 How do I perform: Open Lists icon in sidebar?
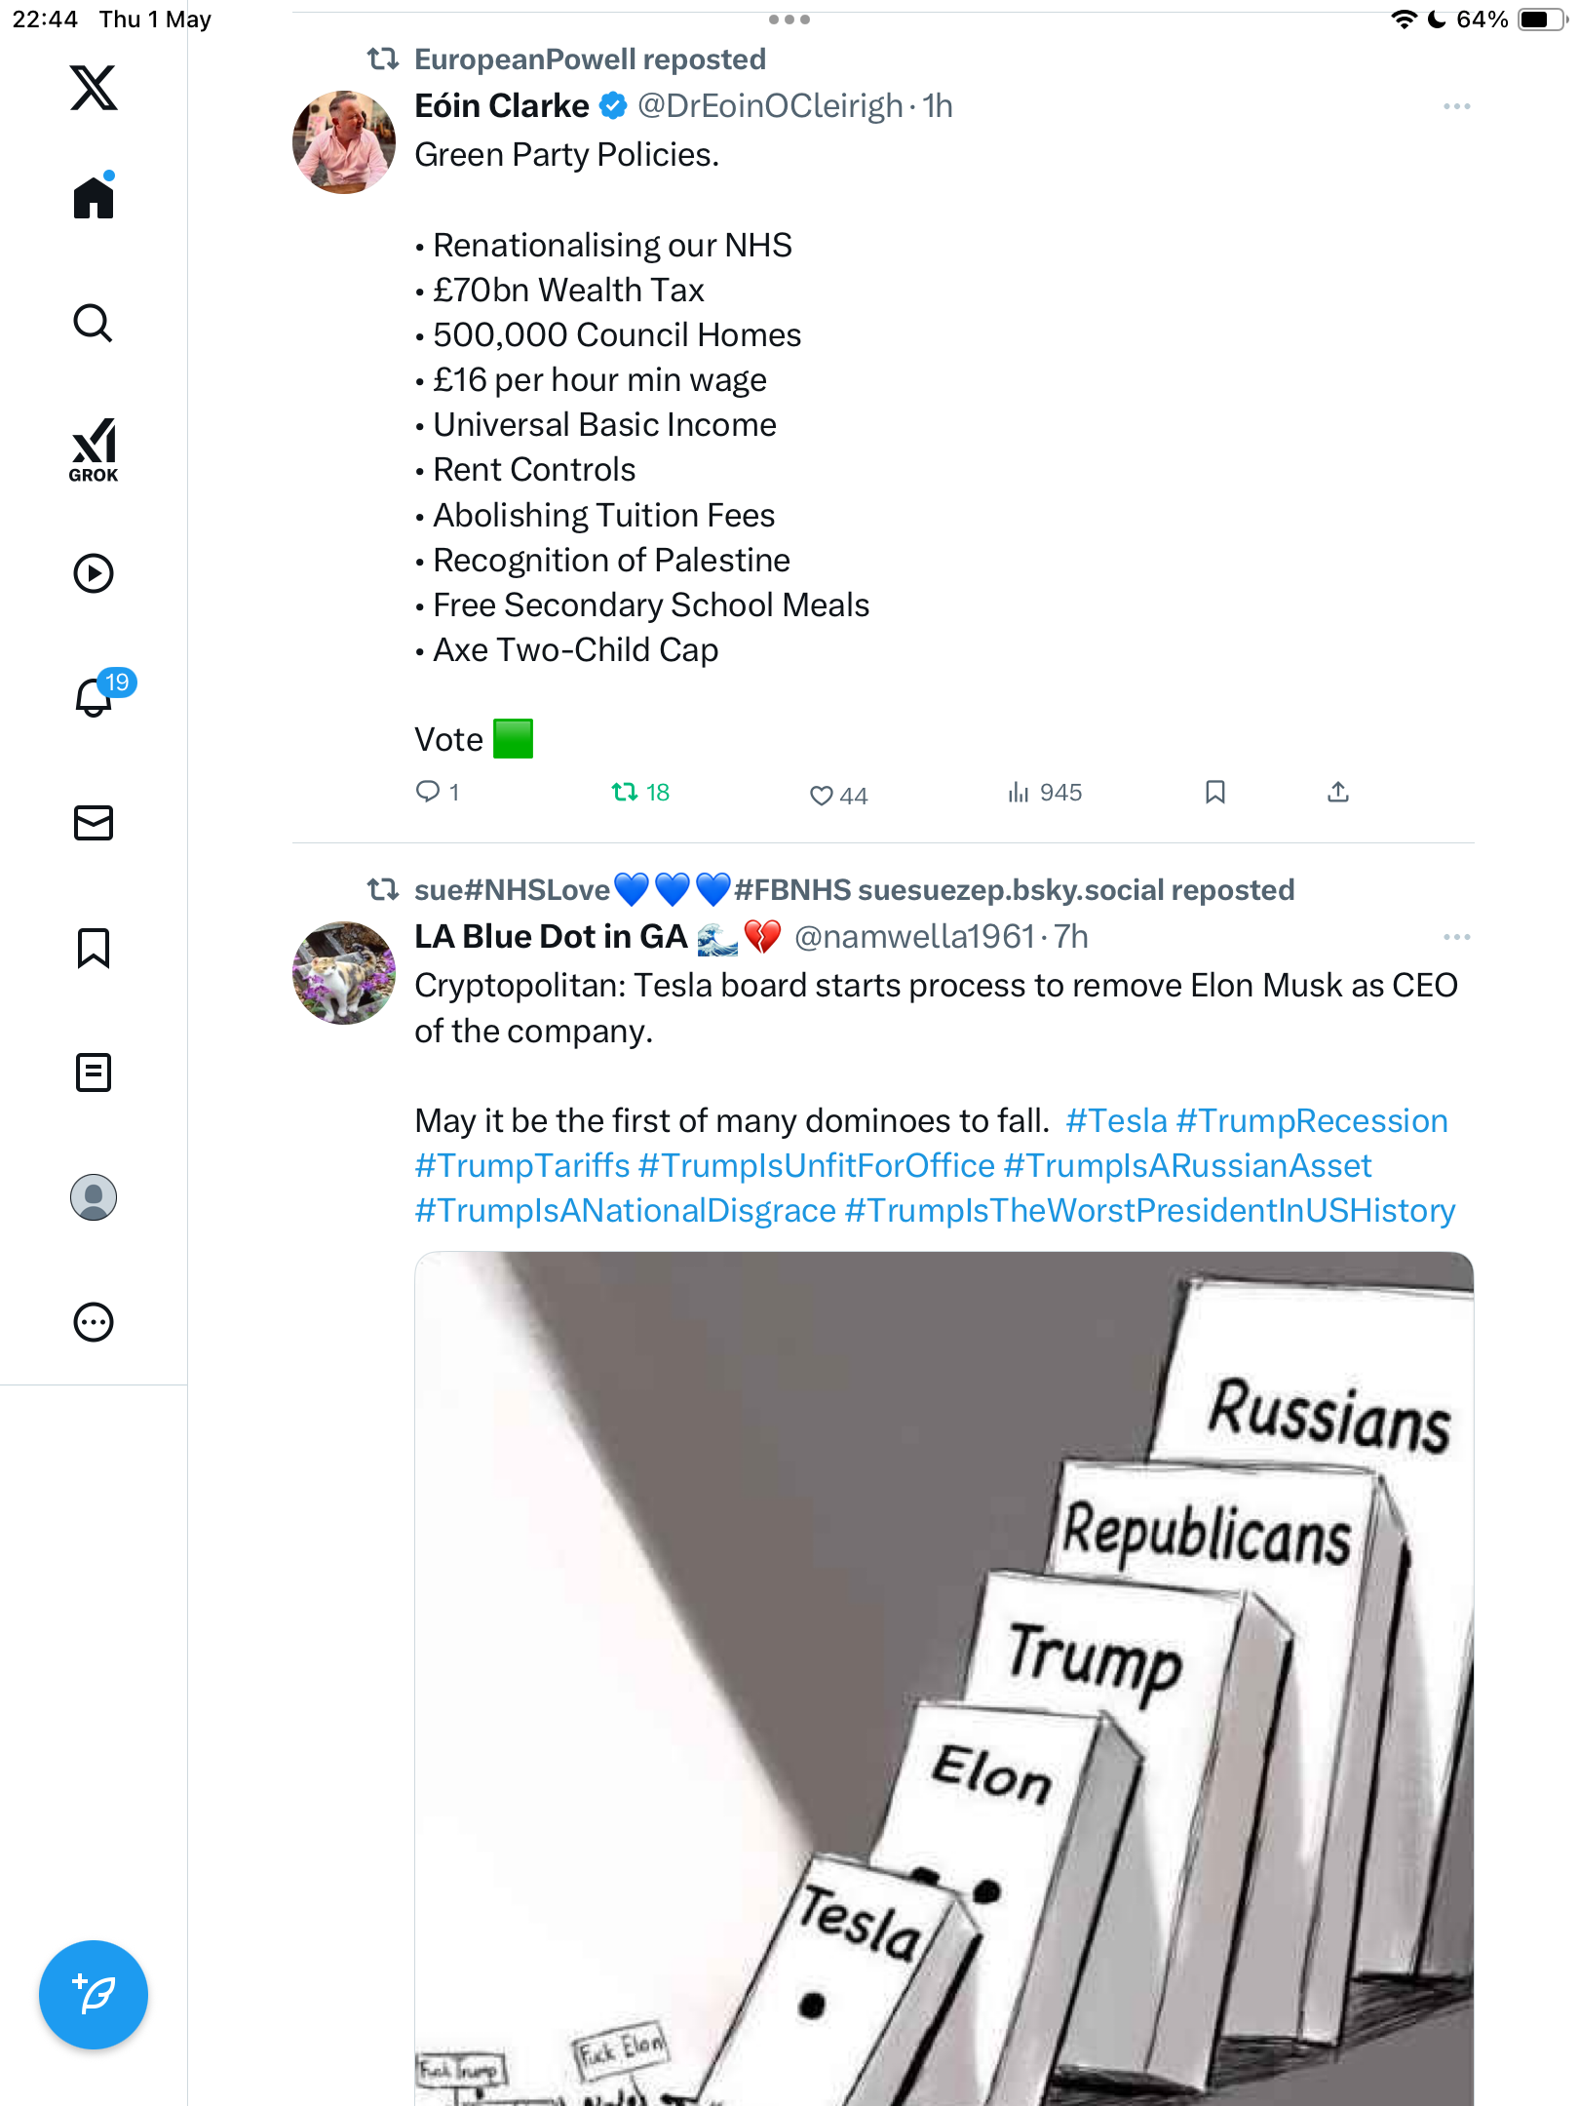tap(94, 1072)
